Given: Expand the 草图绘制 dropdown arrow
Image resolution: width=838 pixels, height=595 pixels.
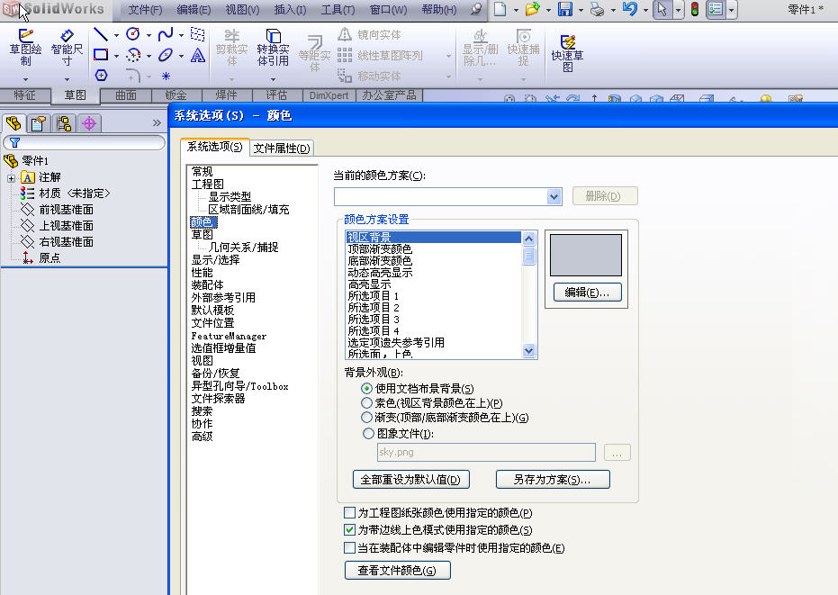Looking at the screenshot, I should coord(25,79).
